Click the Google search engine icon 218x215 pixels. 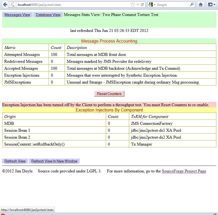(x=150, y=4)
